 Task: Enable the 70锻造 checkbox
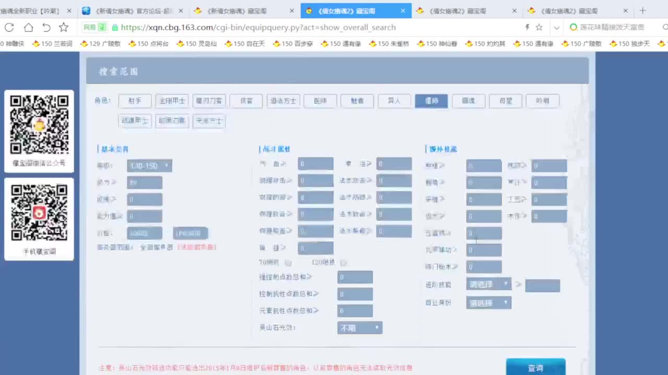tap(288, 263)
